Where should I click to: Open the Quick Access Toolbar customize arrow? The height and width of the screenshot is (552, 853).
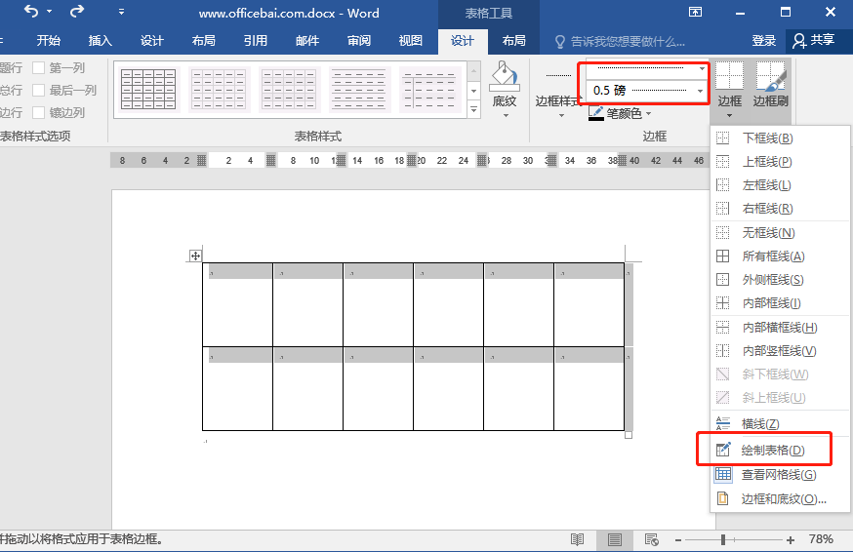121,12
